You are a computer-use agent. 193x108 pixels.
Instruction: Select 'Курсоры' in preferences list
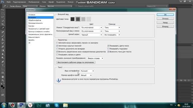coord(31,26)
